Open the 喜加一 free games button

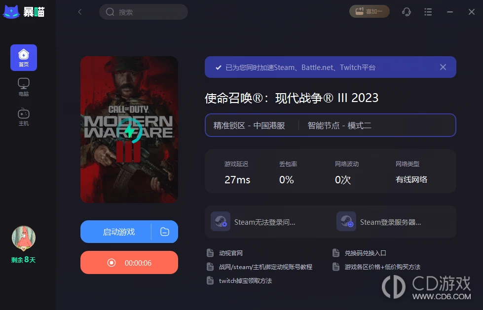pyautogui.click(x=370, y=12)
